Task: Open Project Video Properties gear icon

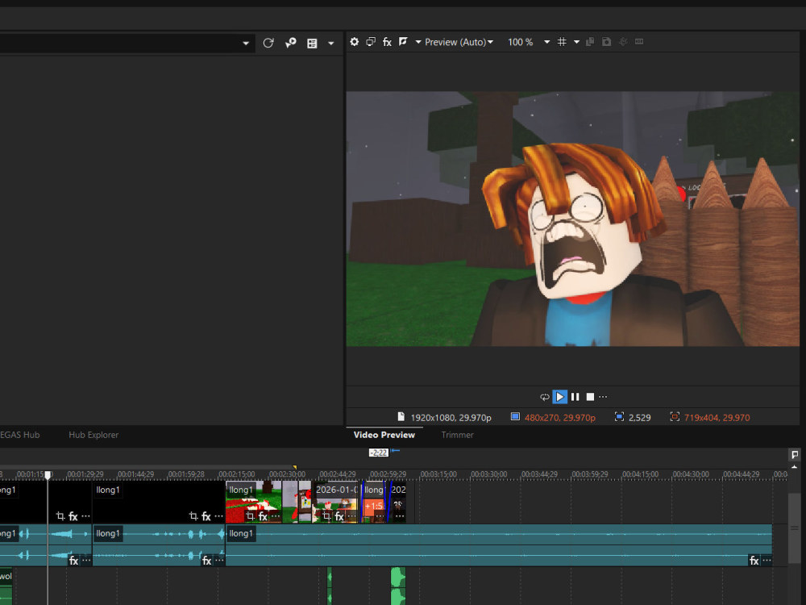Action: [x=354, y=42]
